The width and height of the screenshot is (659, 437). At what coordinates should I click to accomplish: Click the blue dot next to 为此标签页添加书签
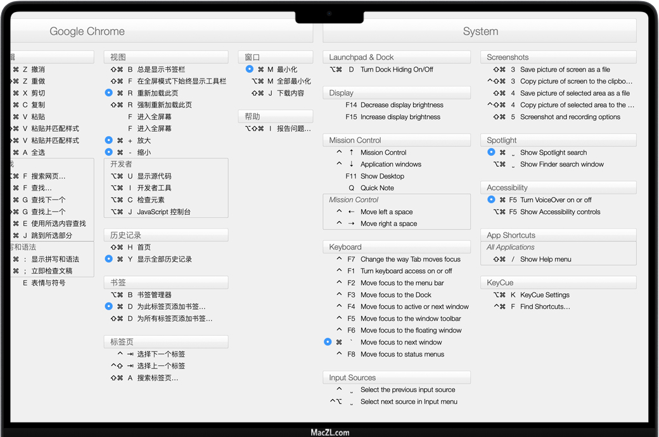[x=109, y=307]
